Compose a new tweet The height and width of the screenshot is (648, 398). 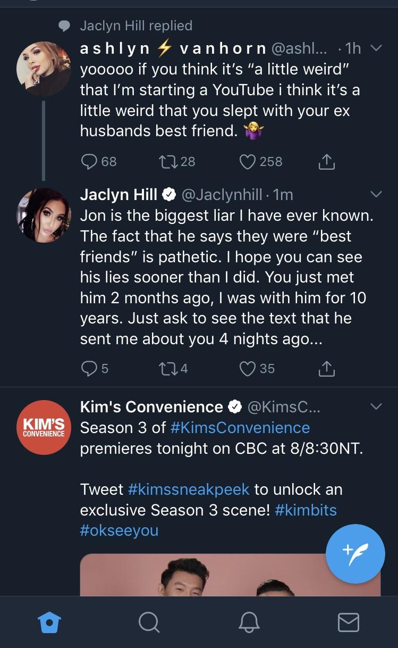[x=355, y=553]
